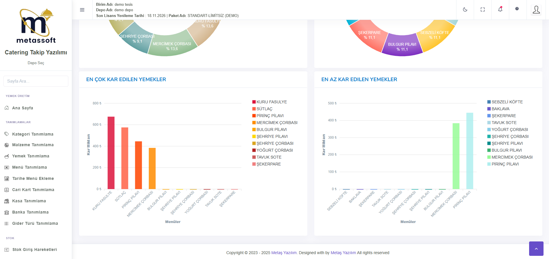Enter fullscreen with the expand icon

tap(483, 9)
